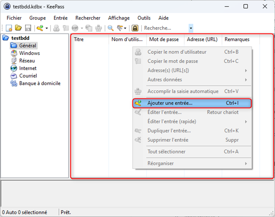Select the Réseau group
Image resolution: width=275 pixels, height=217 pixels.
click(27, 61)
